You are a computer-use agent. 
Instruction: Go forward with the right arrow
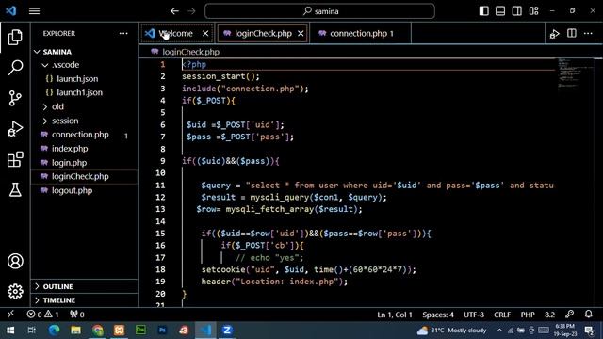coord(191,11)
